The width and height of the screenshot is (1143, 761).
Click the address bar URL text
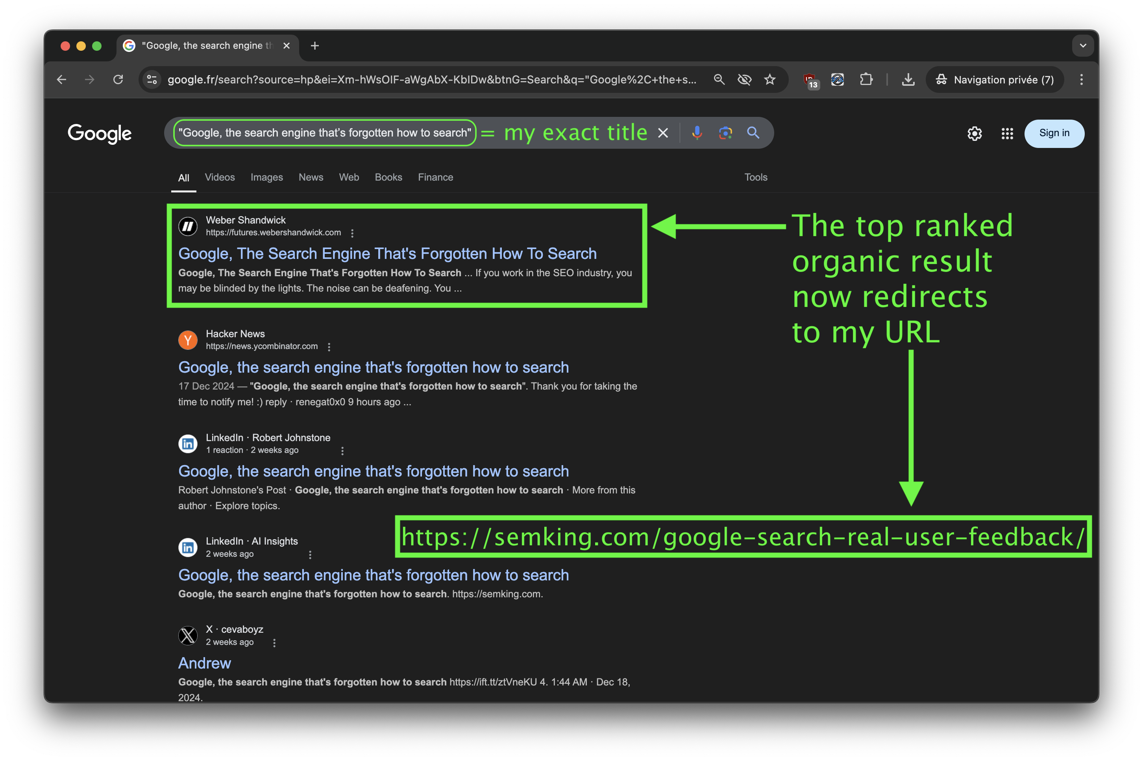pyautogui.click(x=432, y=79)
